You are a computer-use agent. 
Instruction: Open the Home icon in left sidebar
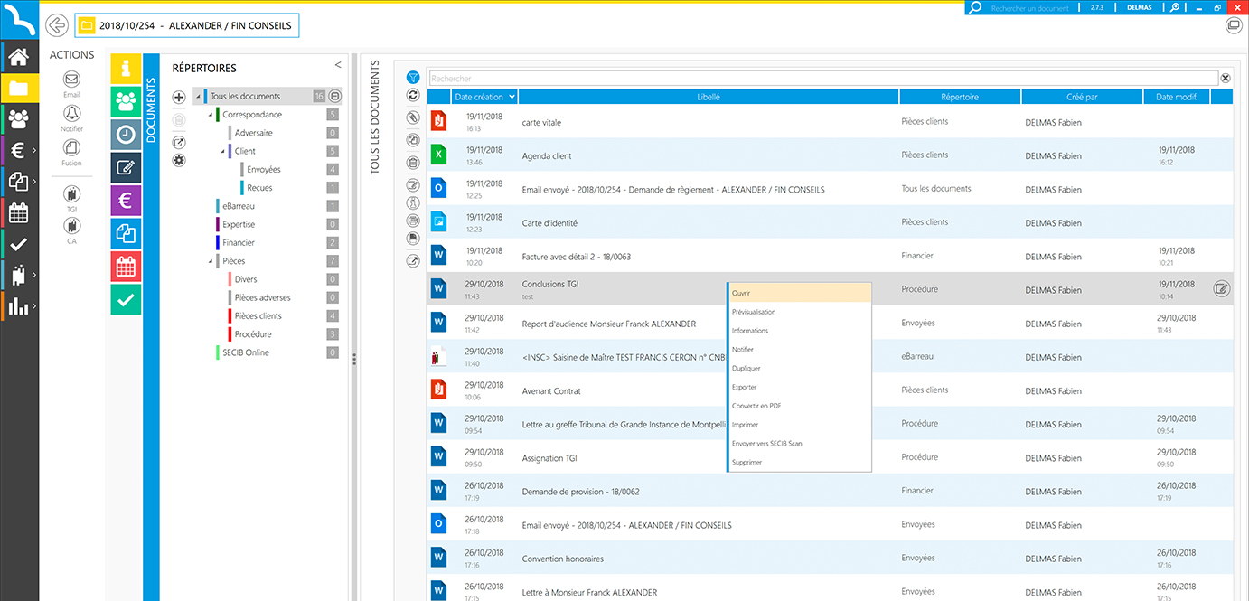pyautogui.click(x=19, y=58)
